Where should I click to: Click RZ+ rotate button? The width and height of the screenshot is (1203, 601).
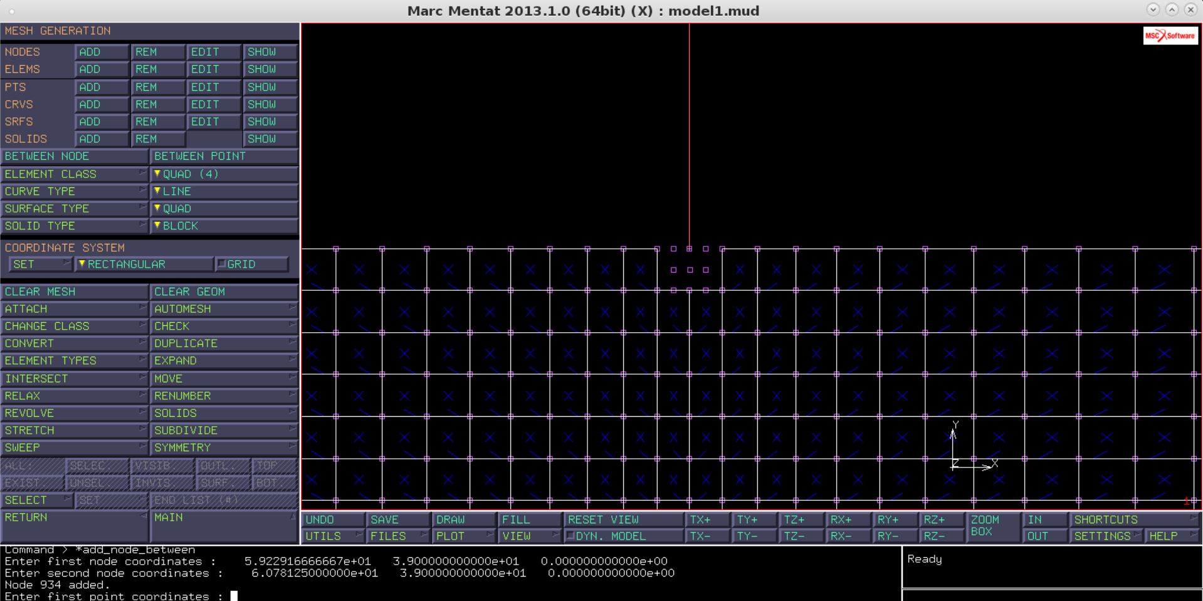942,520
